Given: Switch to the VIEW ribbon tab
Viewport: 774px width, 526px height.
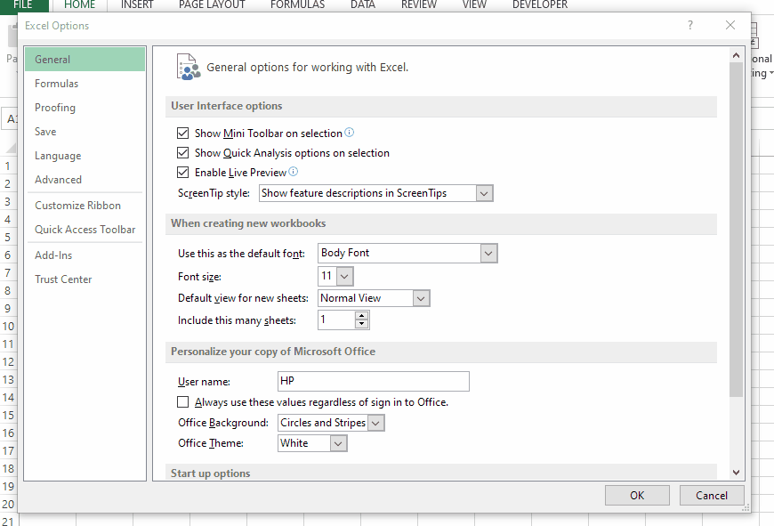Looking at the screenshot, I should (x=474, y=5).
